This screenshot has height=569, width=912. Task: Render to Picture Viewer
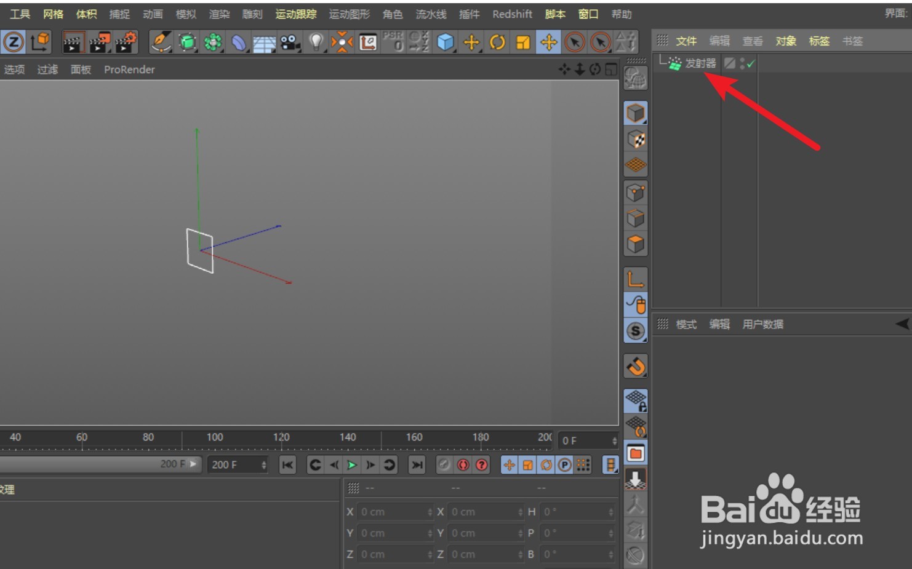point(99,42)
